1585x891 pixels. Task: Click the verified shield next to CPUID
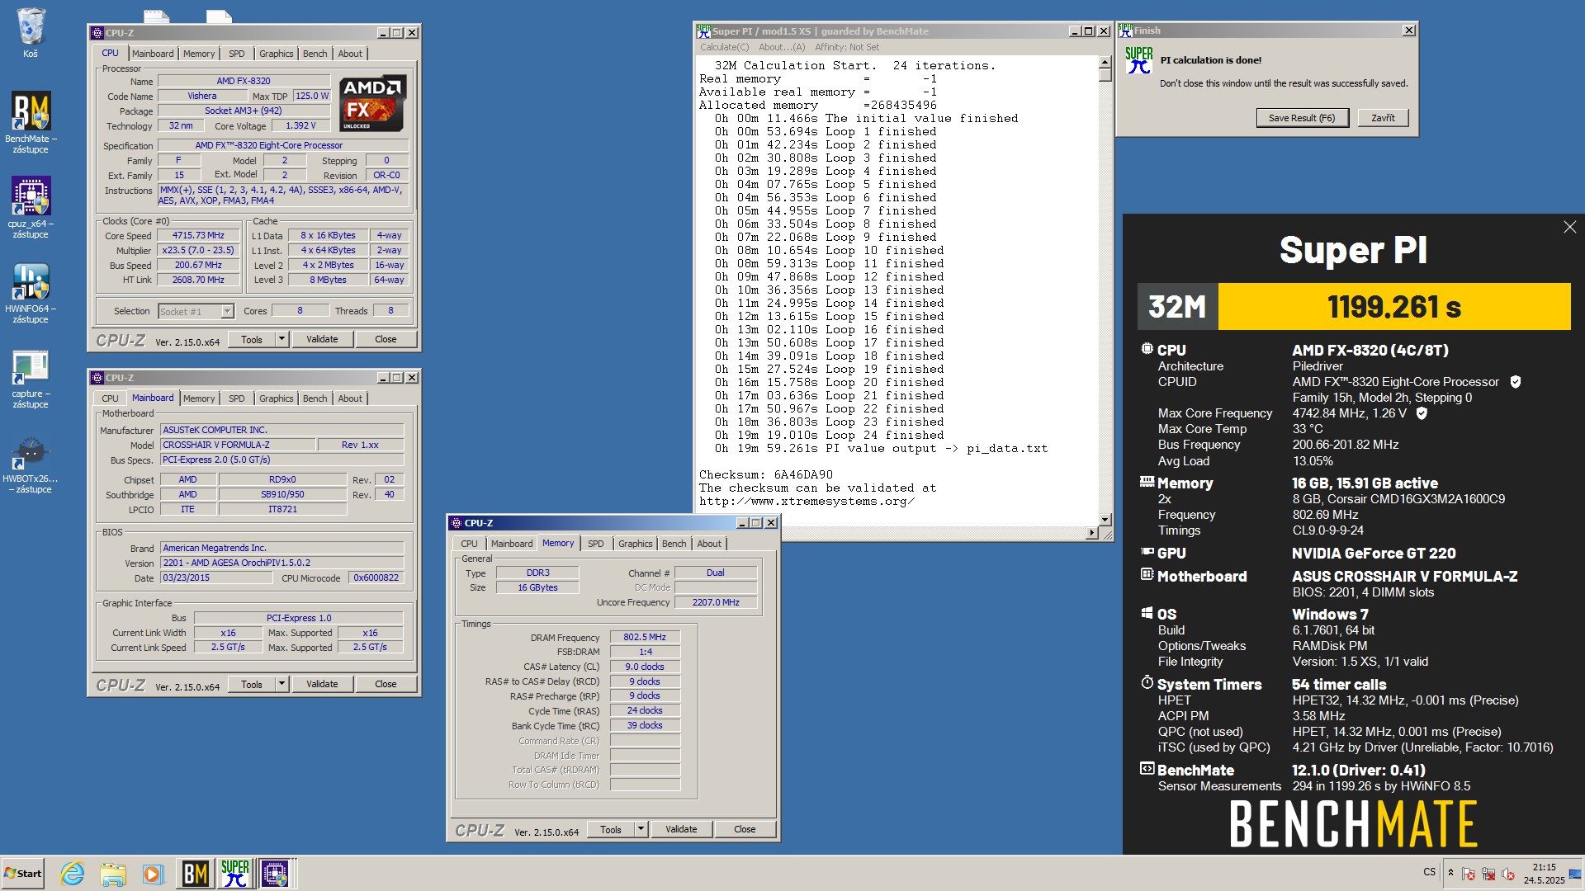1515,382
